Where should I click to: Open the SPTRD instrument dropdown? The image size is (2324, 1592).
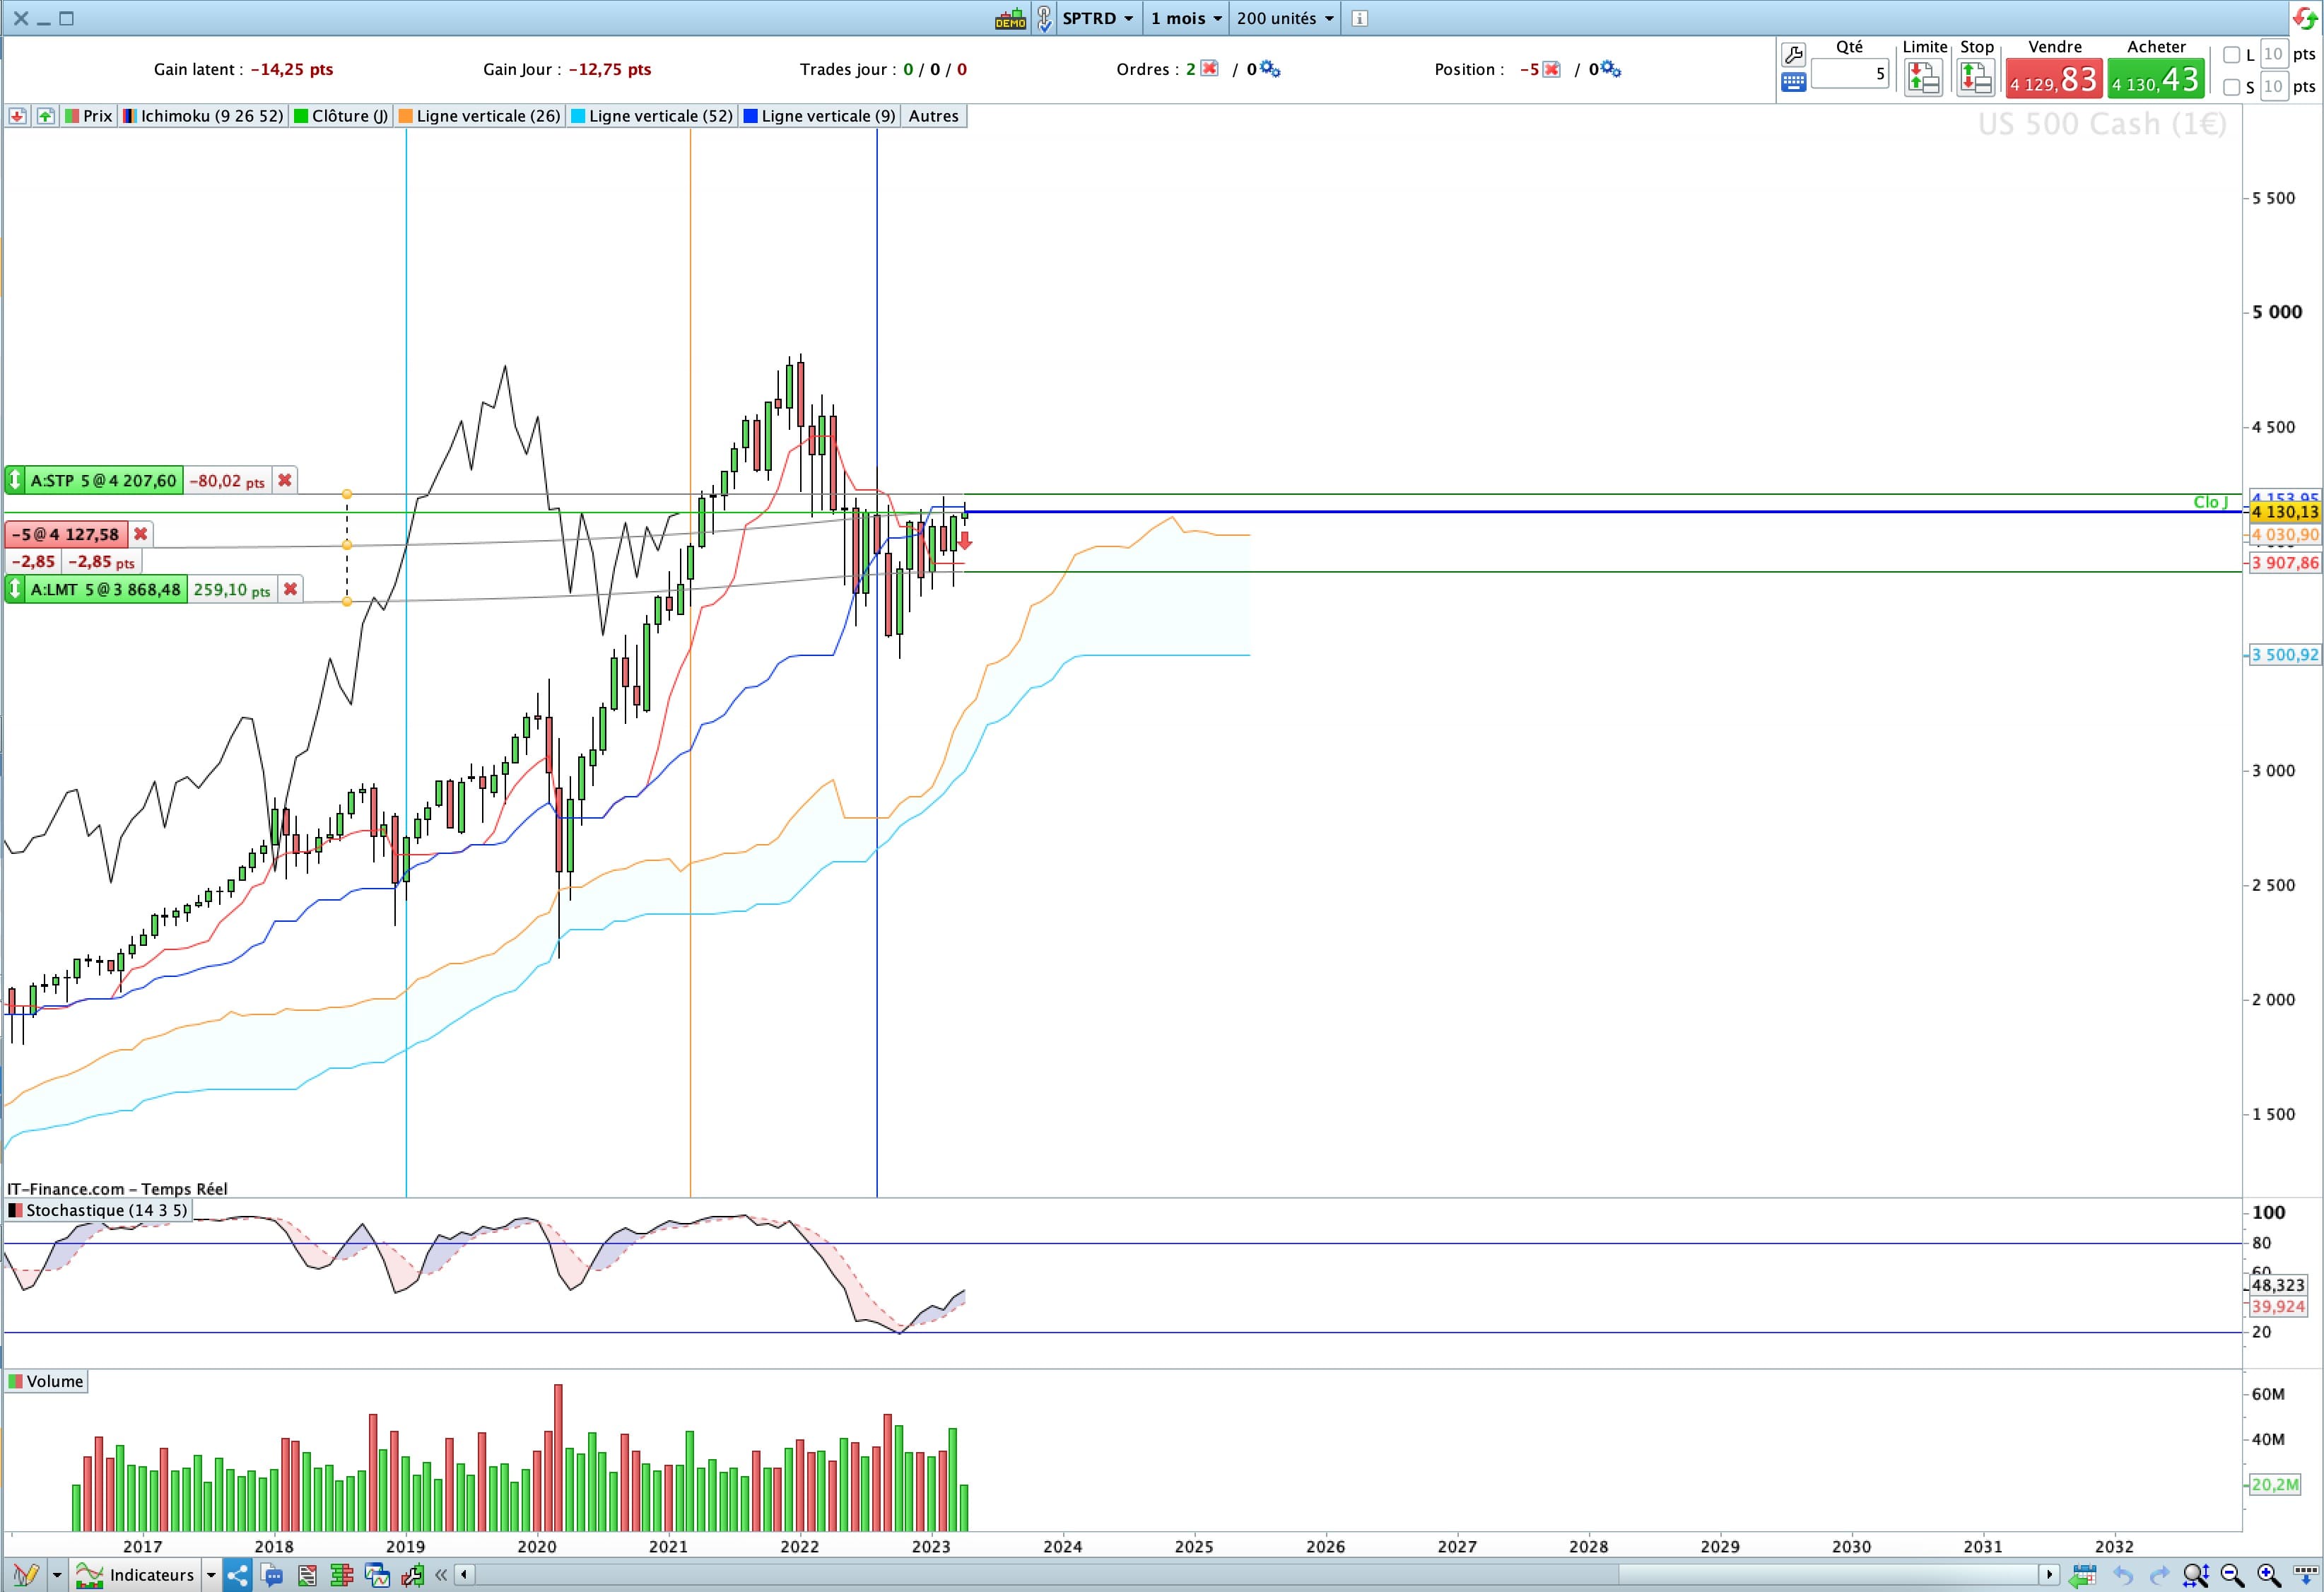pos(1098,18)
